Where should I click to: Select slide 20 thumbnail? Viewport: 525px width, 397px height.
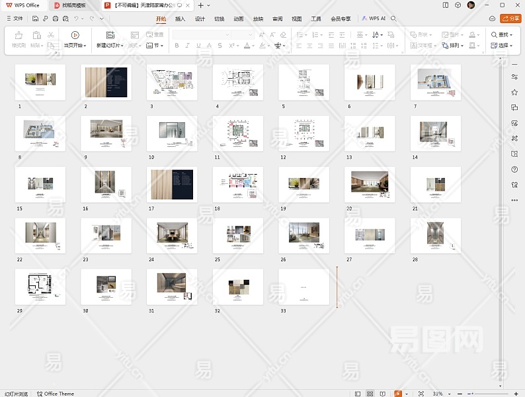coord(370,185)
